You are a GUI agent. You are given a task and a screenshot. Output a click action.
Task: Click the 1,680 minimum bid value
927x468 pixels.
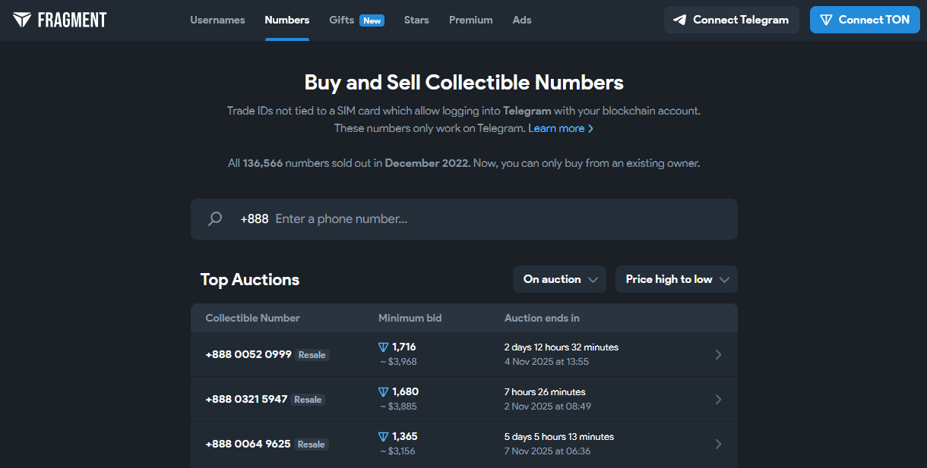pos(405,391)
